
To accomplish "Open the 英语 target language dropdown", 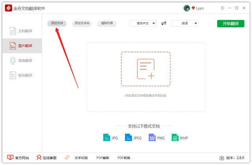I will 185,24.
